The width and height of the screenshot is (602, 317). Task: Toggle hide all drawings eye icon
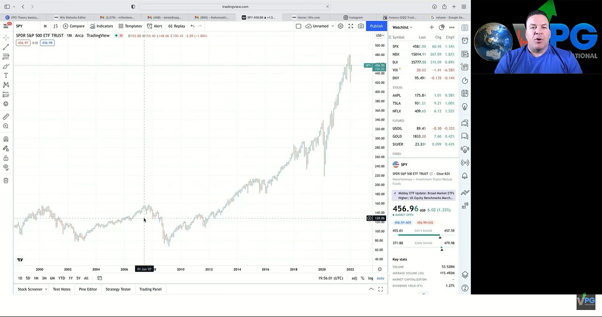pyautogui.click(x=6, y=167)
